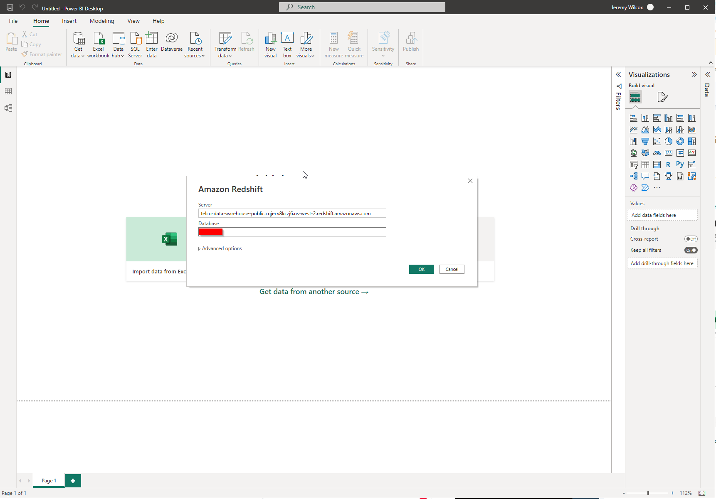The width and height of the screenshot is (716, 499).
Task: Click Get data from another source link
Action: coord(314,292)
